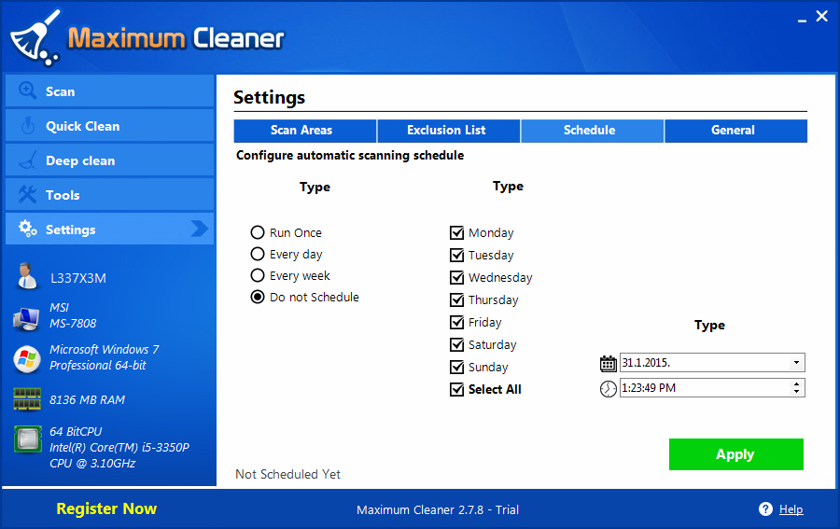Click the Tools wrench icon
Screen dimensions: 840x529
(x=27, y=194)
